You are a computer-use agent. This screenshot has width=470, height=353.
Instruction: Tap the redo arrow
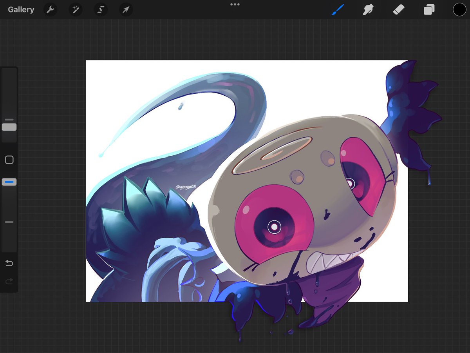pyautogui.click(x=9, y=281)
